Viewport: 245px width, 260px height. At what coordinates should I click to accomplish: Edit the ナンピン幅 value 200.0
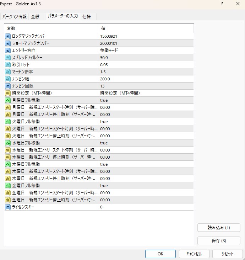pos(146,79)
